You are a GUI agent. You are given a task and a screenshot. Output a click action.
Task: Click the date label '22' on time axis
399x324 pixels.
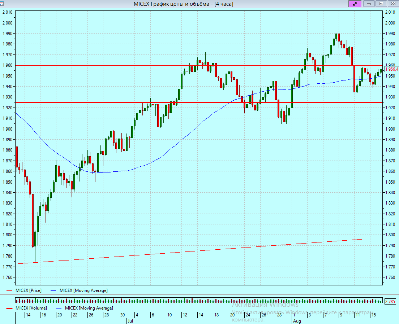pos(75,315)
